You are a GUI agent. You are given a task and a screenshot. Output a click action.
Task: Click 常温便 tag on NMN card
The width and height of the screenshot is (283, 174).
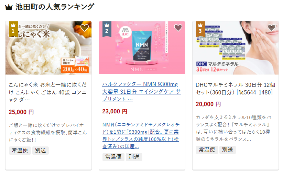click(113, 157)
